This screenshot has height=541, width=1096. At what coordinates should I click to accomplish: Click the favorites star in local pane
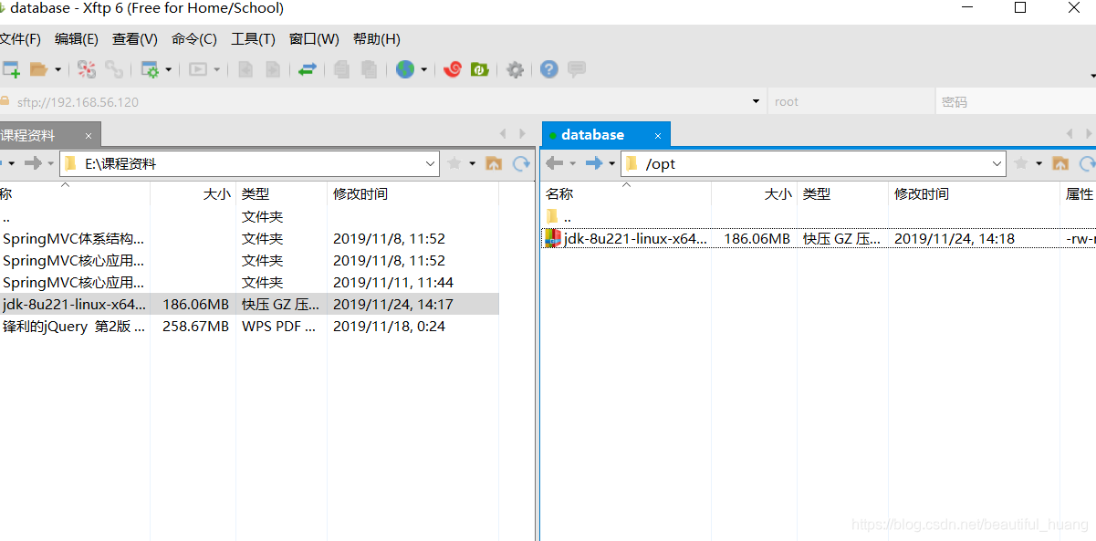pyautogui.click(x=454, y=163)
